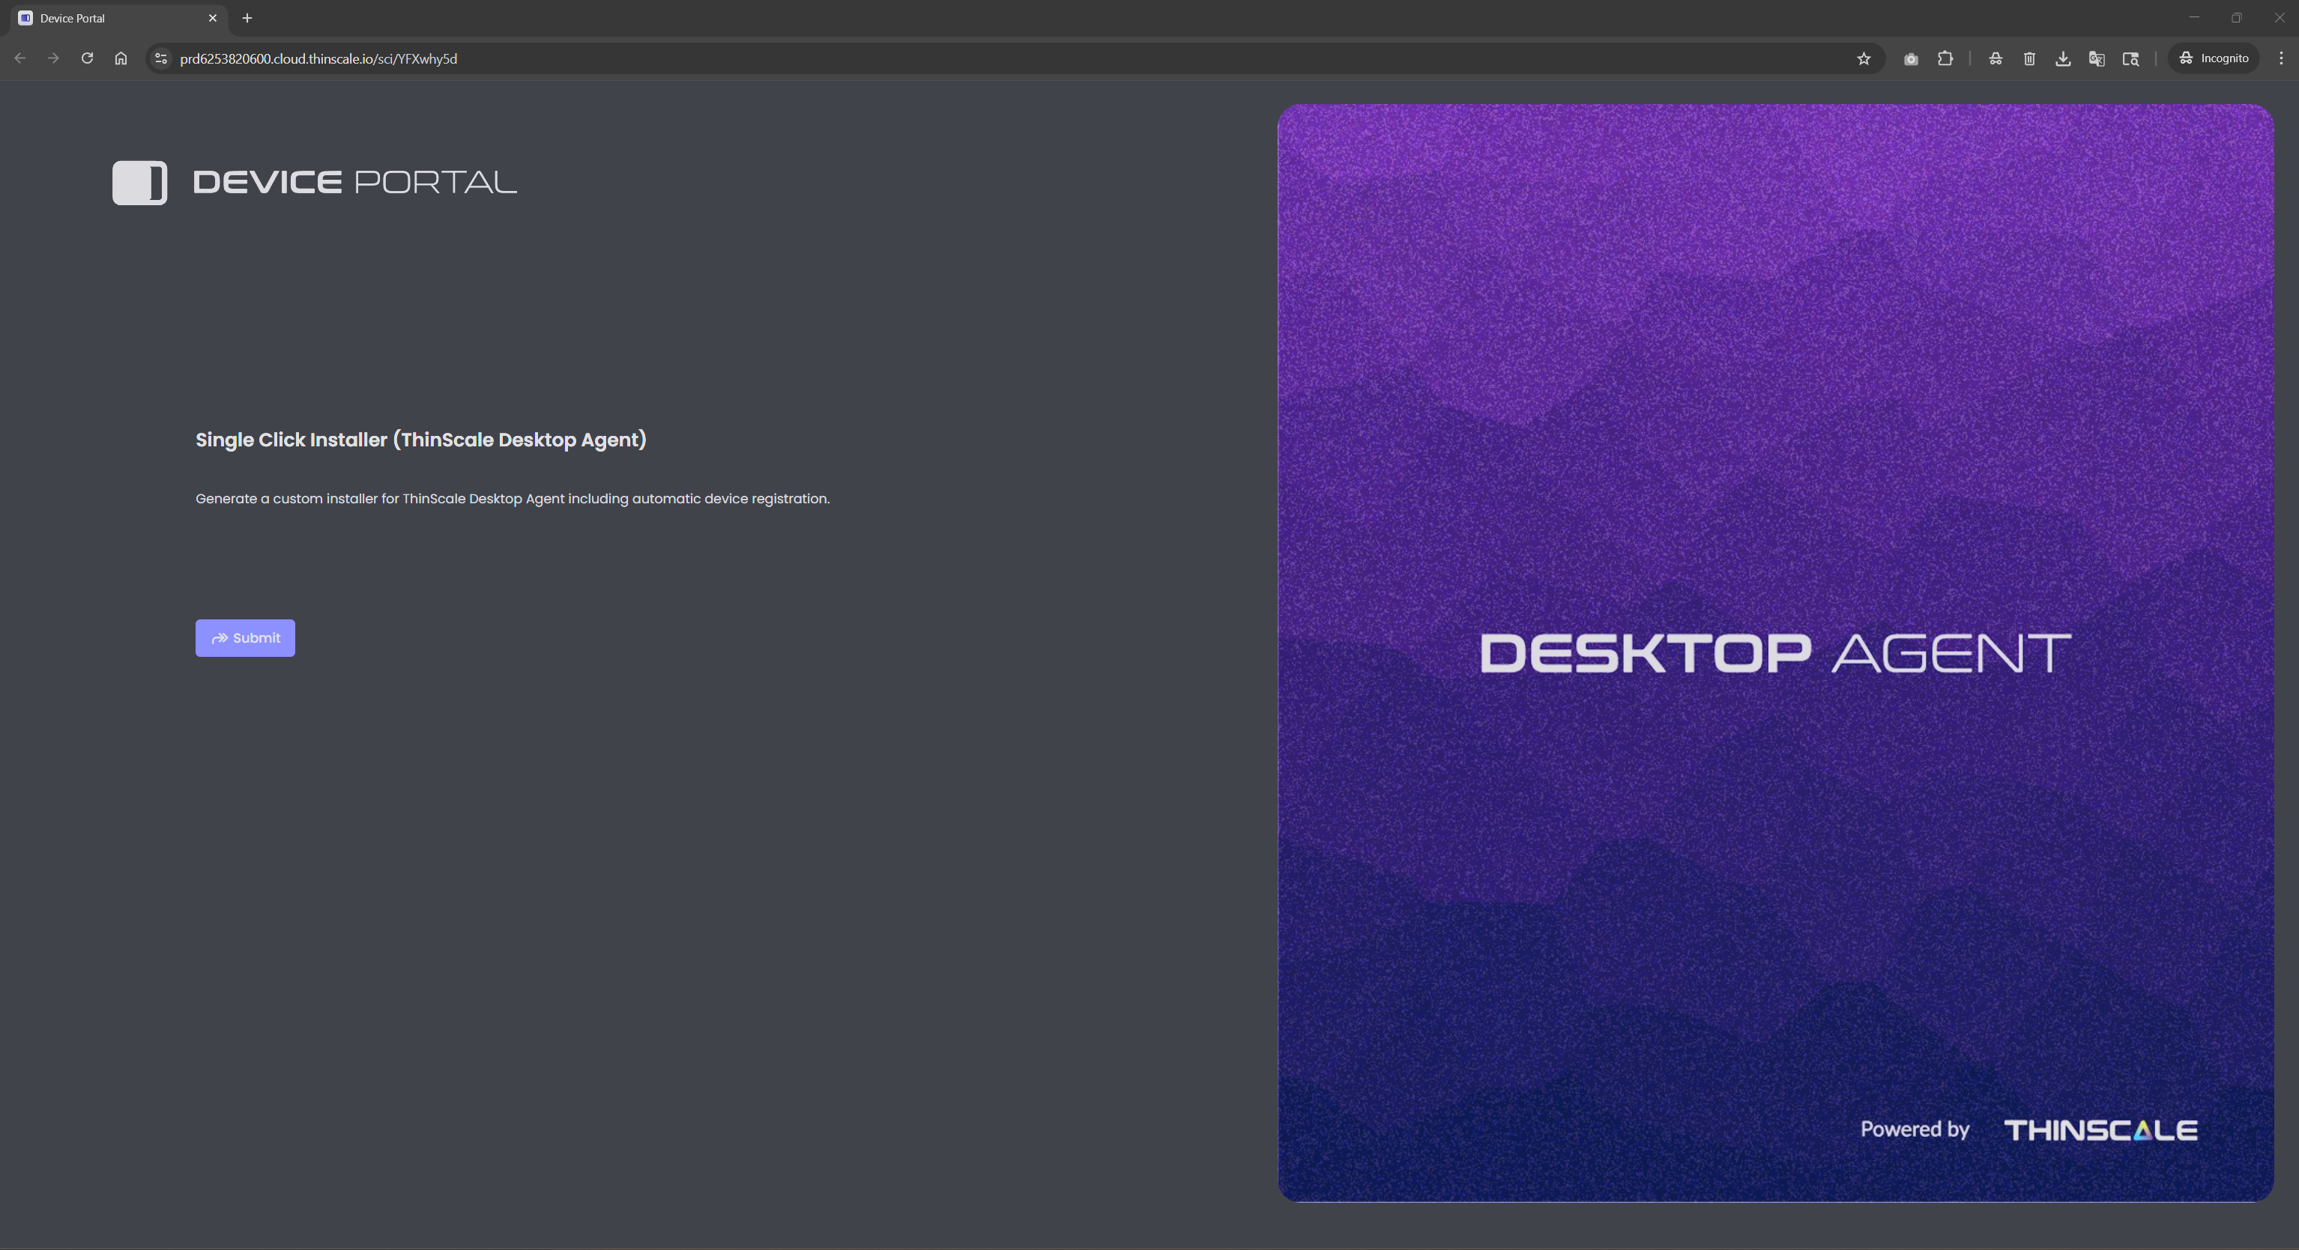Screen dimensions: 2299x1250
Task: Open the camera screenshot extension
Action: pos(1911,59)
